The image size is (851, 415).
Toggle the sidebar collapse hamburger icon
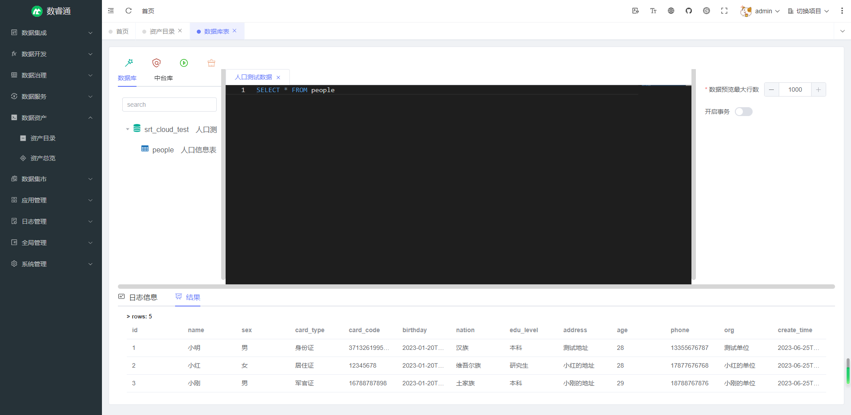111,11
